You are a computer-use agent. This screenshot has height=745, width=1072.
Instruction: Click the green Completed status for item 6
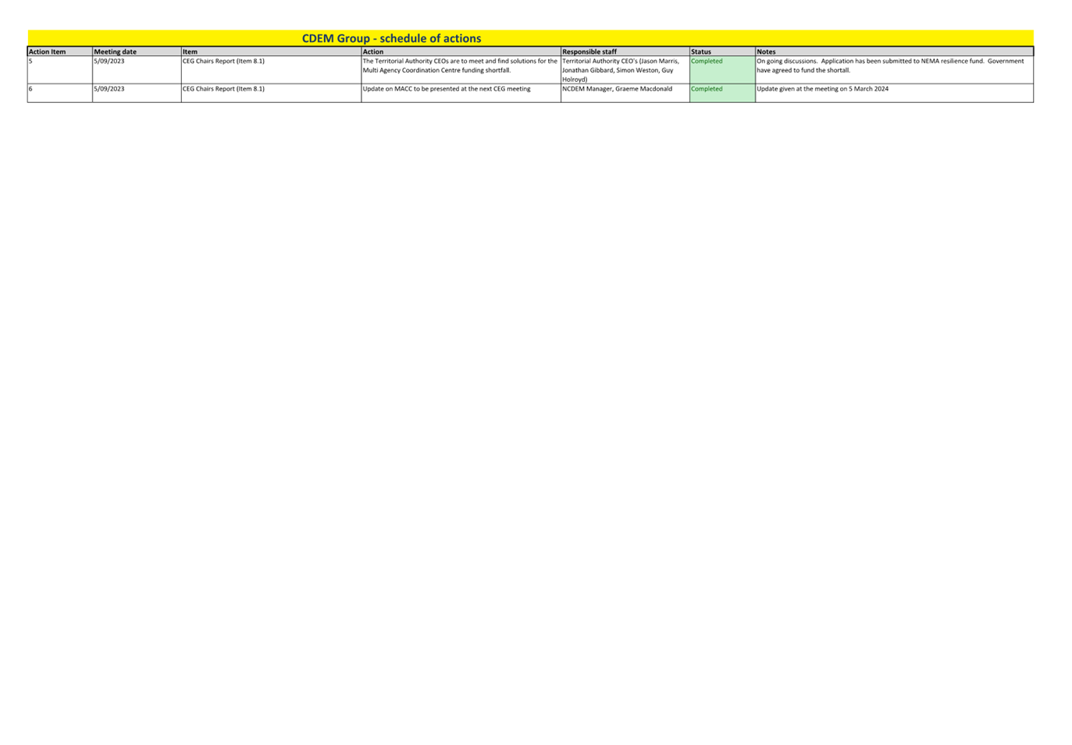[x=705, y=89]
